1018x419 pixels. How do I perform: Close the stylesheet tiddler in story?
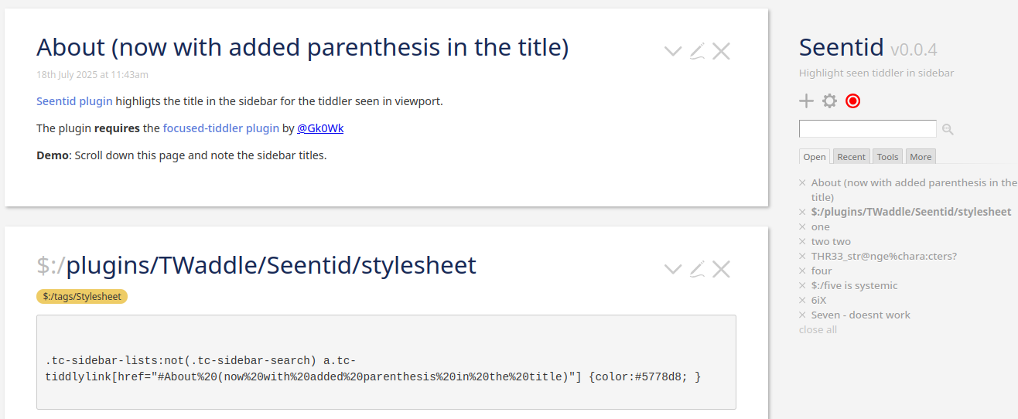pos(721,270)
